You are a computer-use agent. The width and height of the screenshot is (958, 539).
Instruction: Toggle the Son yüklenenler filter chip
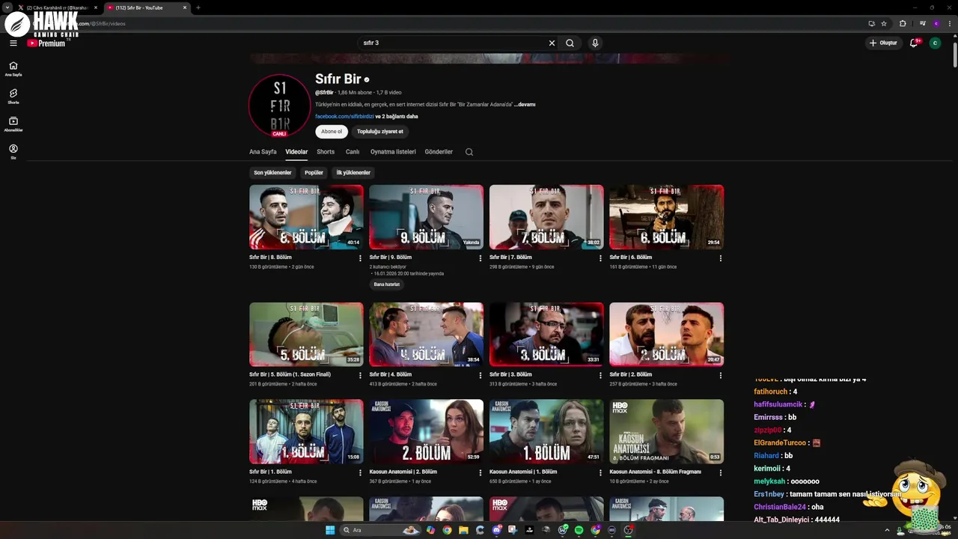272,172
